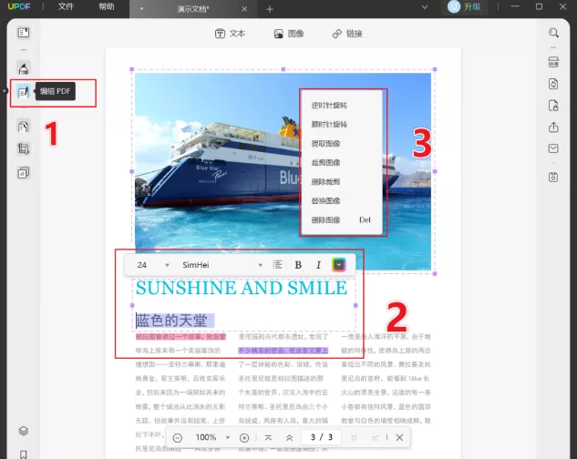Click the SUNSHINE AND SMILE heading text
This screenshot has width=577, height=459.
click(242, 288)
